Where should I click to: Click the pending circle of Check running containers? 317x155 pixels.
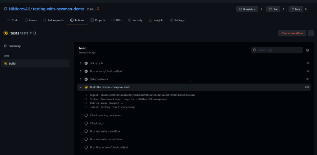coord(86,115)
